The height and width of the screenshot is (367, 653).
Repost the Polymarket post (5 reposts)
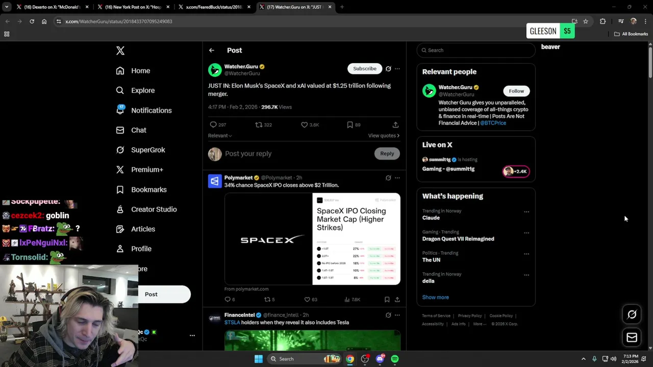269,300
